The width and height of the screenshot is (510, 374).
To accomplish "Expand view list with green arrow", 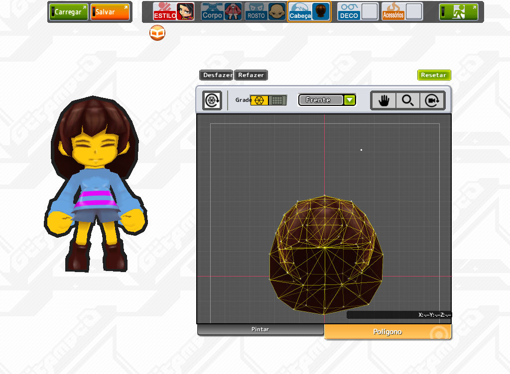I will pyautogui.click(x=350, y=100).
